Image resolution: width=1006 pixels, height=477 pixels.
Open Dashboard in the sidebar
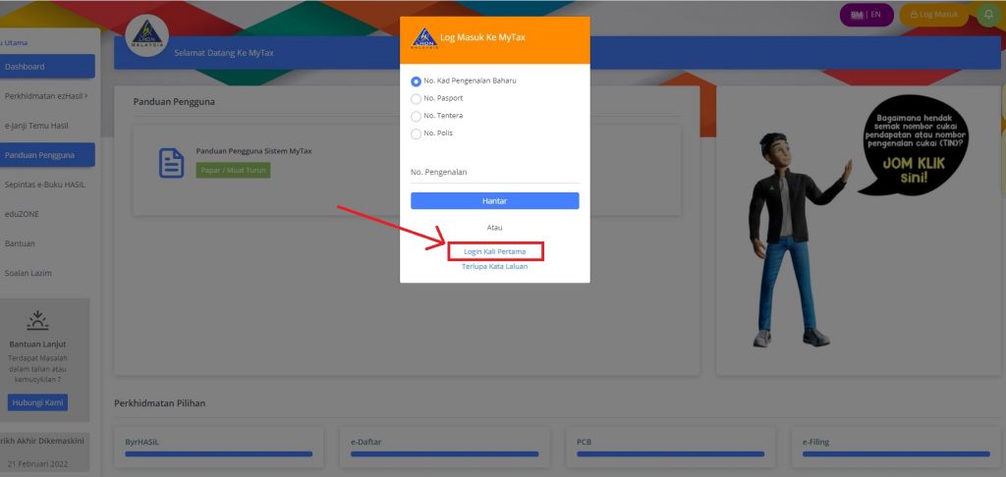pos(47,67)
